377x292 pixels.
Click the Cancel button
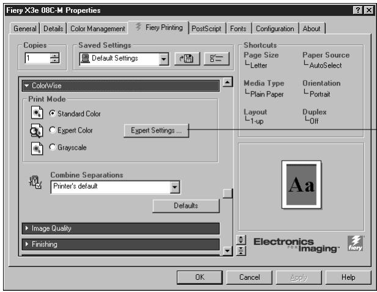[x=249, y=277]
